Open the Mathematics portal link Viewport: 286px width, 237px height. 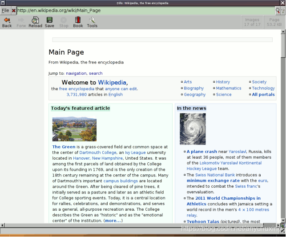point(229,88)
